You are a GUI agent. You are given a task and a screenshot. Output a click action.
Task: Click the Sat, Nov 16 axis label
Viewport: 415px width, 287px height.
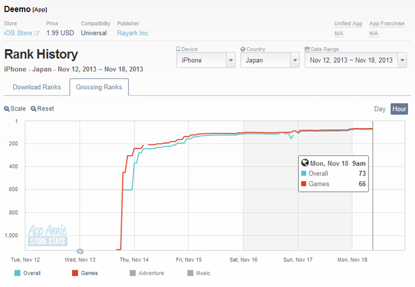pyautogui.click(x=243, y=260)
